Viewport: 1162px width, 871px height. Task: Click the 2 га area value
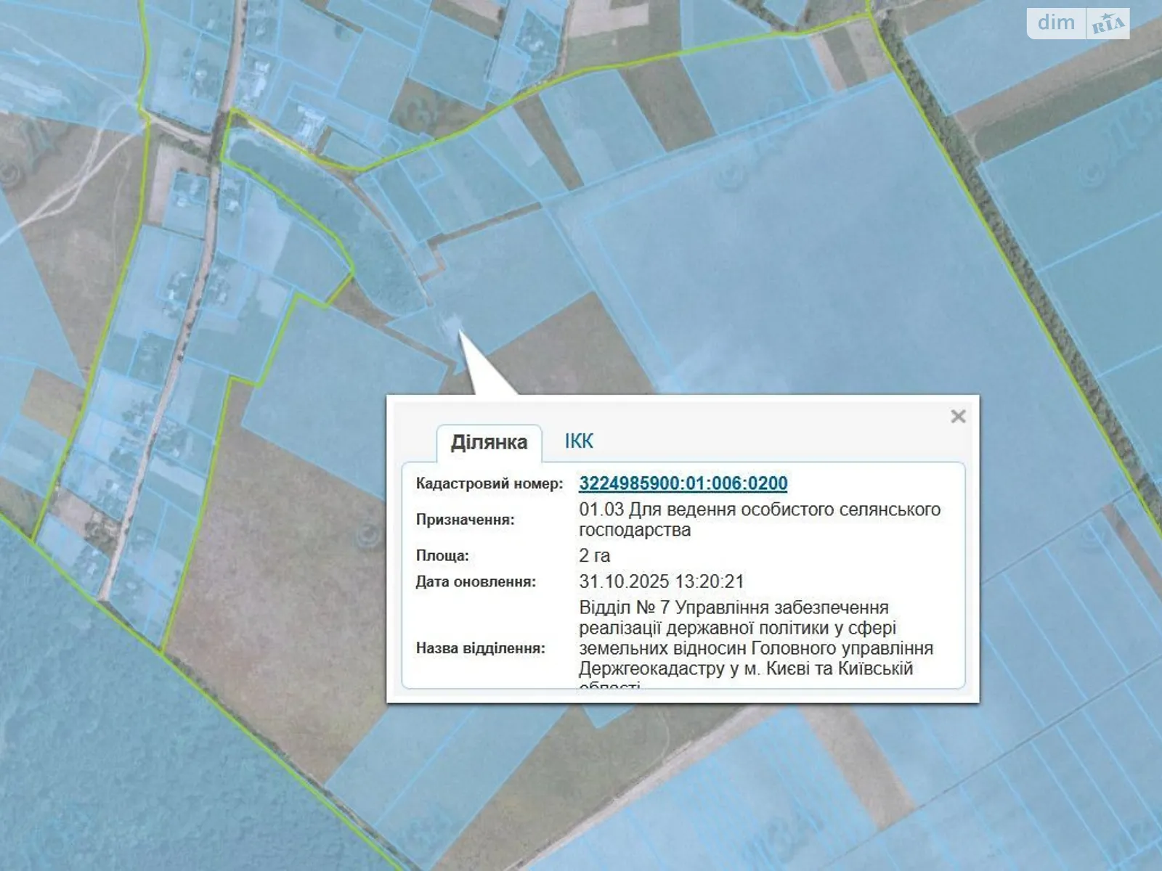[x=594, y=555]
